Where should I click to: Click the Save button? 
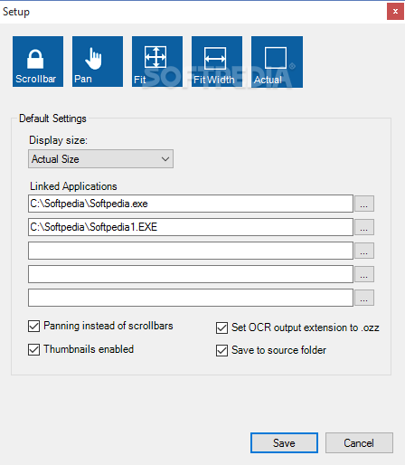click(x=284, y=443)
